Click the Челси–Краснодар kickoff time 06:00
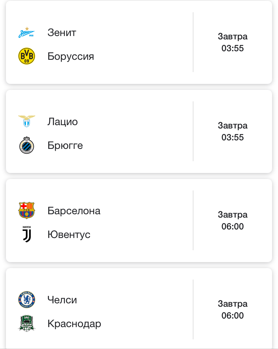Screen dimensions: 278x349 233,316
